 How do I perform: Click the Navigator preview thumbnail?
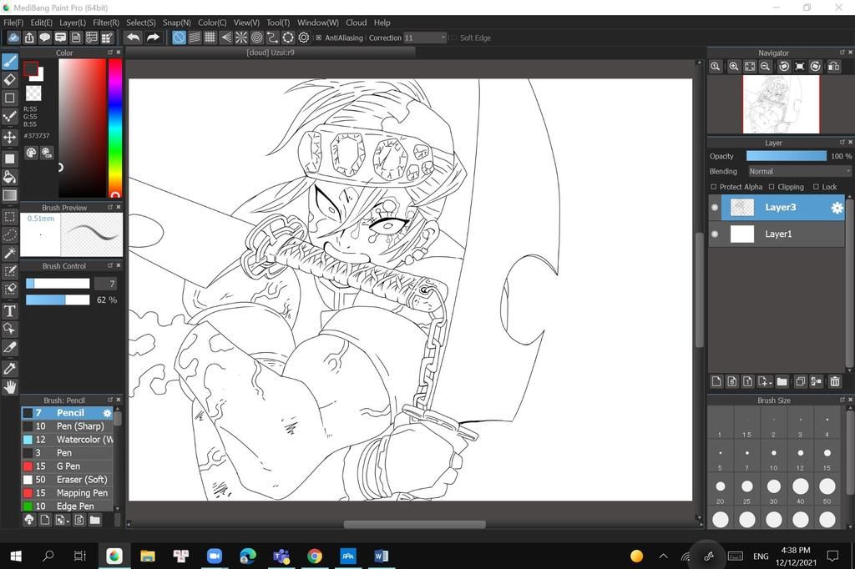pyautogui.click(x=781, y=104)
